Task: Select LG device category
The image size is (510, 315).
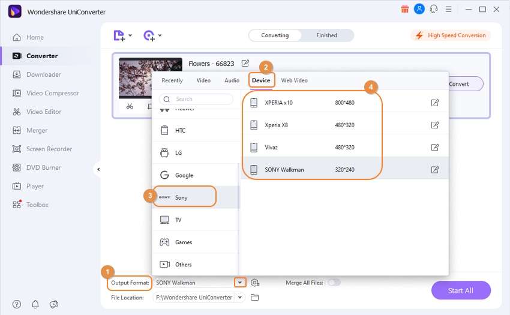Action: (196, 153)
